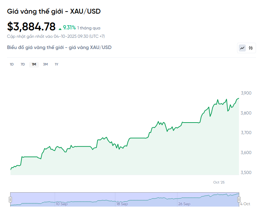The height and width of the screenshot is (222, 263).
Task: Click the 10 Sep navigator date marker
Action: coord(62,204)
